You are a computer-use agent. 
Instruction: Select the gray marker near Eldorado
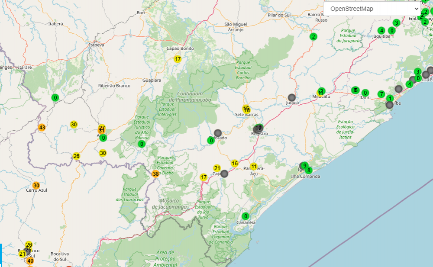coord(218,133)
